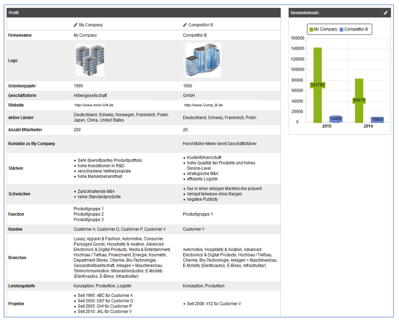Click the blue Competitor B legend swatch
The image size is (399, 322).
point(341,29)
